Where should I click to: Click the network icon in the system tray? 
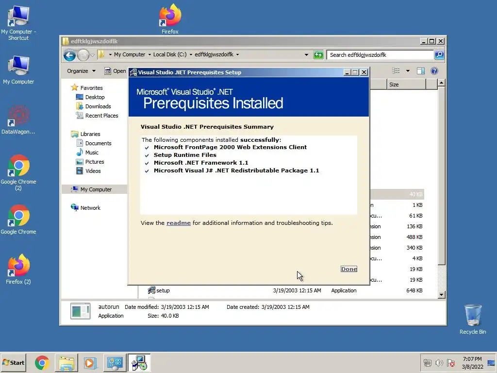pos(427,363)
